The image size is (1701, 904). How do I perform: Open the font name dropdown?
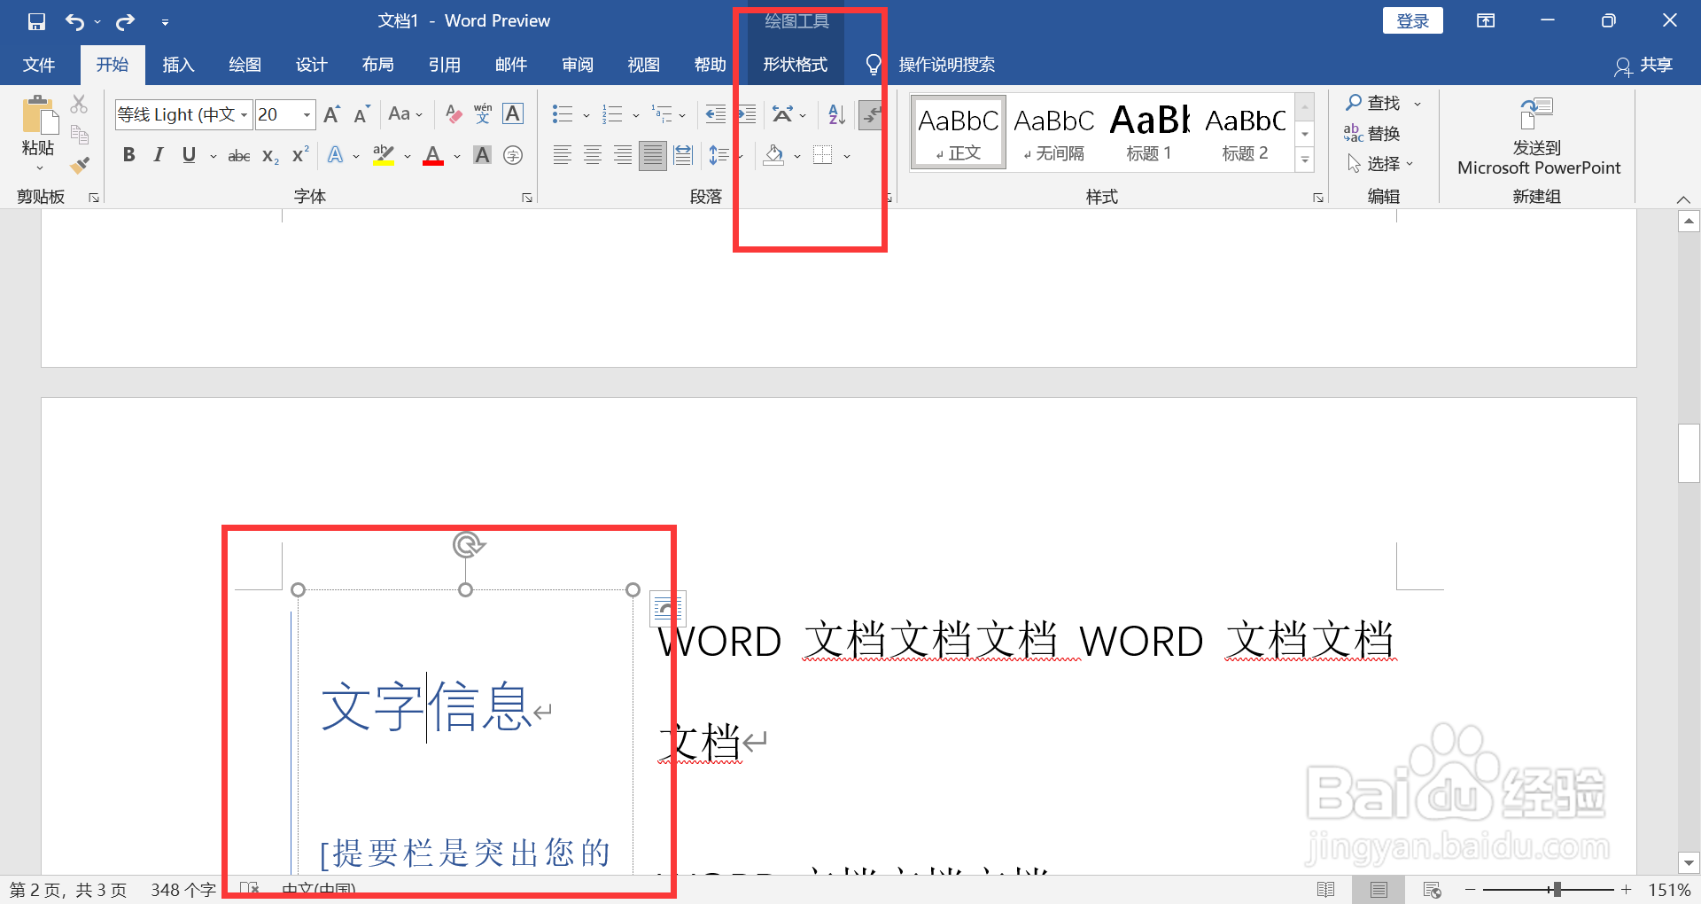[x=244, y=114]
